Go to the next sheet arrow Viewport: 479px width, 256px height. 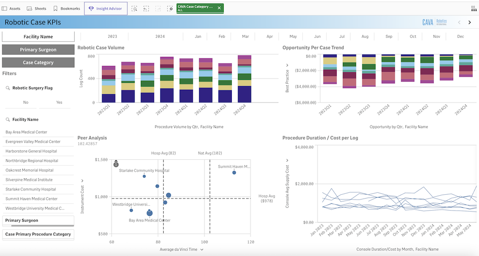(x=470, y=22)
